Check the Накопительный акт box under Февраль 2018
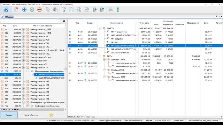This screenshot has height=125, width=223. point(113,80)
